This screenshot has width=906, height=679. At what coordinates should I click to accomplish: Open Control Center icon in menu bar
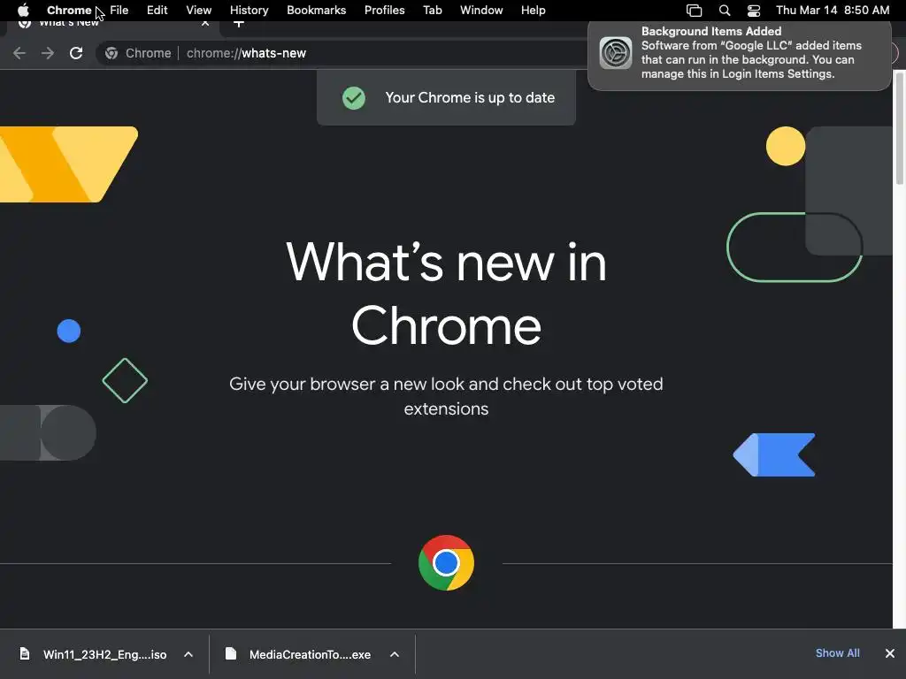coord(754,11)
